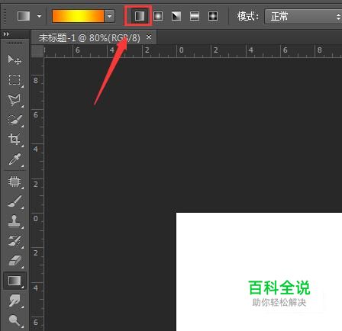Select the Gradient tool in toolbox

click(15, 281)
